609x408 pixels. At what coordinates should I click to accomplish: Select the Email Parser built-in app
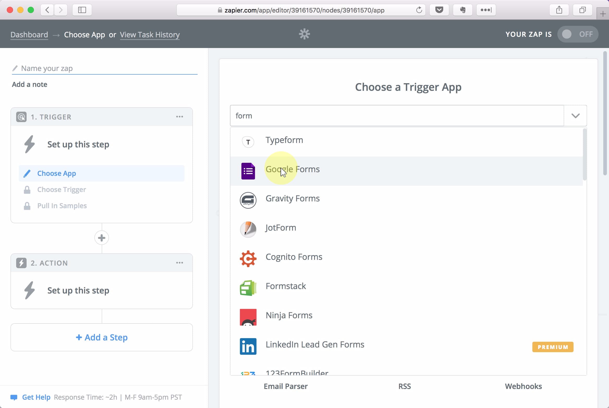click(x=285, y=386)
